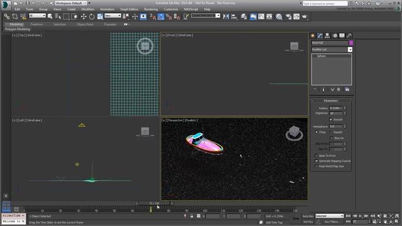Click the Perspective viewport label

tap(176, 120)
